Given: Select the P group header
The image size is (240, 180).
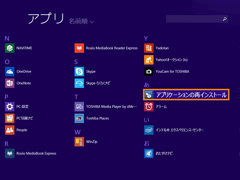Looking at the screenshot, I should click(6, 97).
